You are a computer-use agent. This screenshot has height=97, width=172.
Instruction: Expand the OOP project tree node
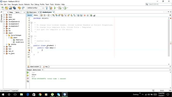[x=4, y=47]
